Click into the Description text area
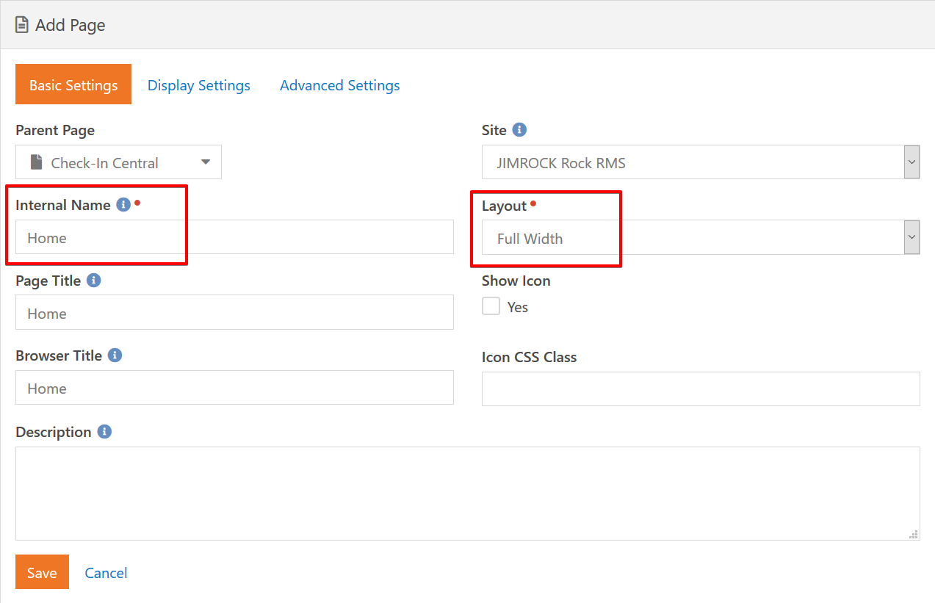935x603 pixels. point(467,494)
